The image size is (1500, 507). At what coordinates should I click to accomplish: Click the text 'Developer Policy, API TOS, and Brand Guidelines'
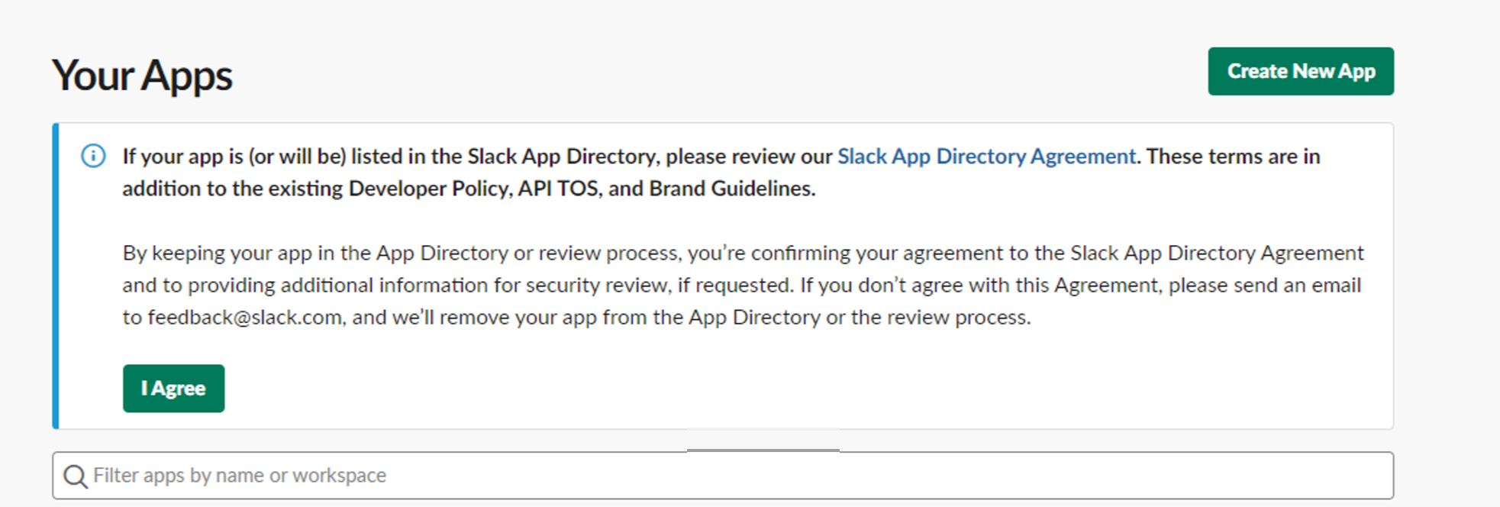tap(582, 189)
